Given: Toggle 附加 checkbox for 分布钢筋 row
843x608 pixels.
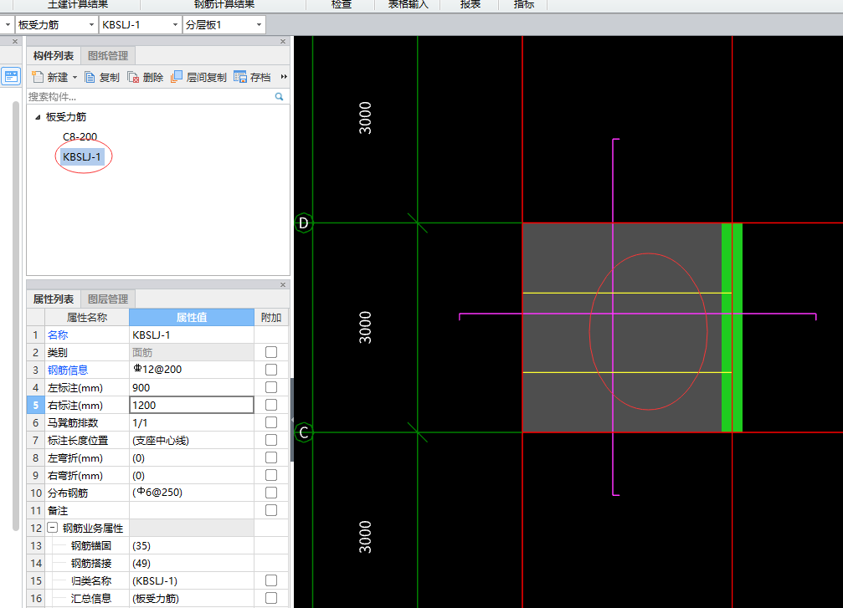Looking at the screenshot, I should 271,493.
